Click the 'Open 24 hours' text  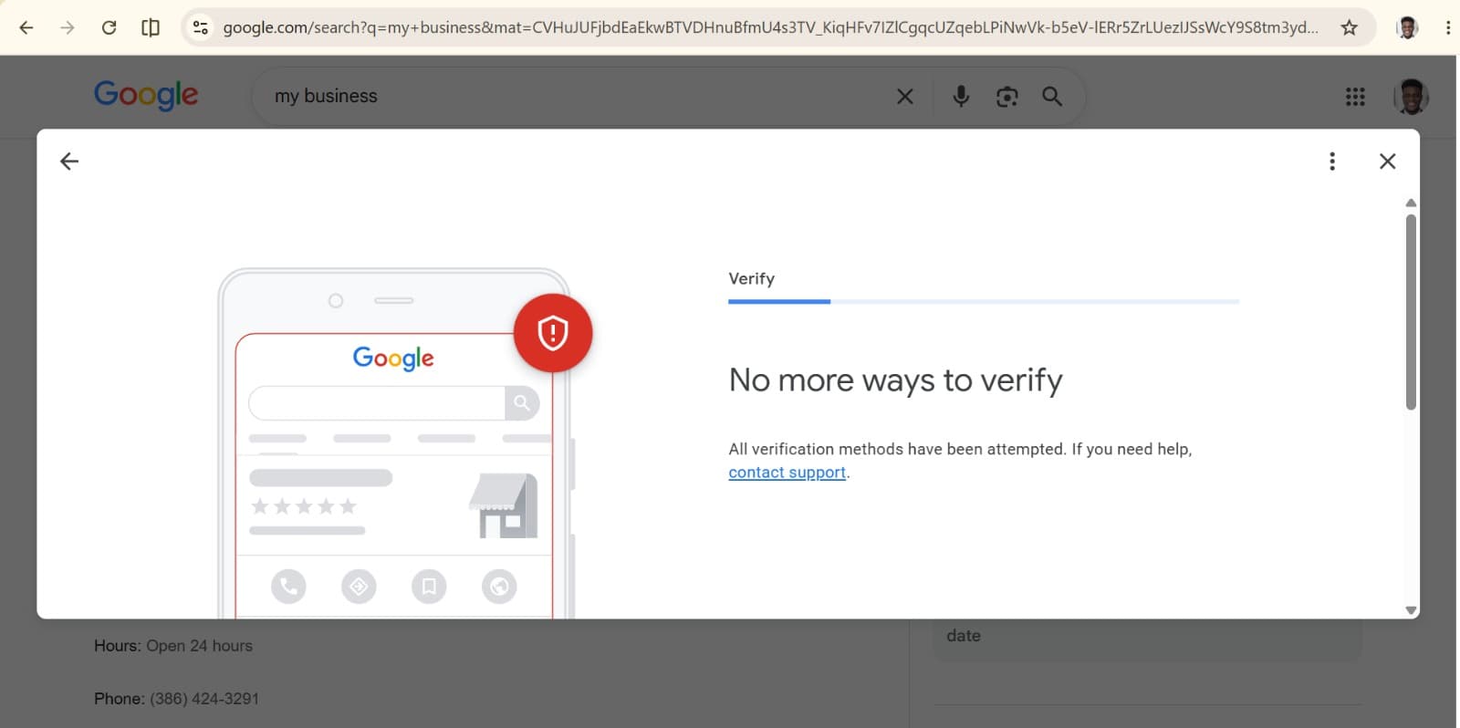pos(199,646)
